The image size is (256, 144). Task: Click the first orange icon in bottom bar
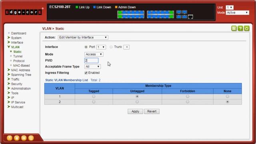click(10, 138)
